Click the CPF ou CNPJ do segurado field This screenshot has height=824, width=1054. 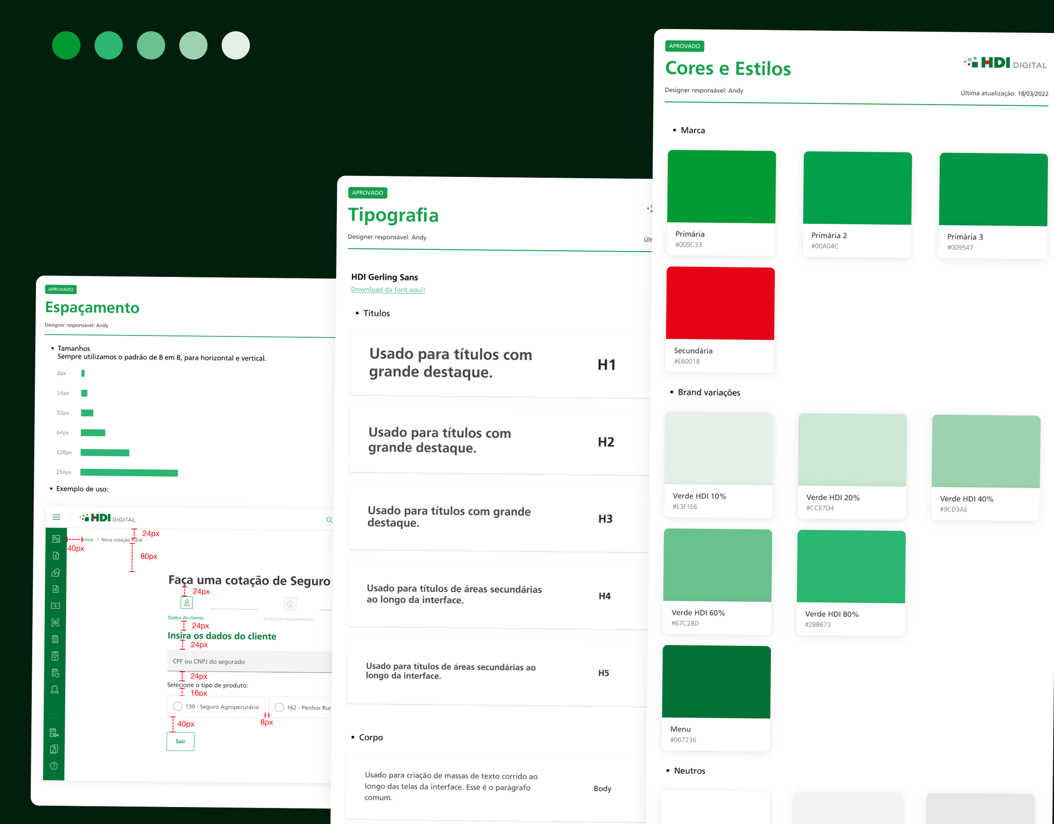[249, 662]
